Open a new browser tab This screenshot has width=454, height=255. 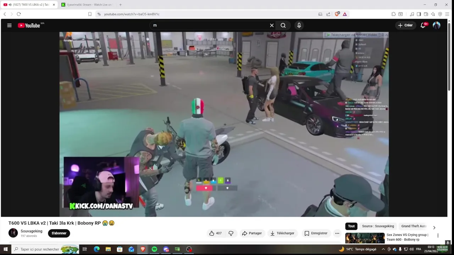[120, 5]
